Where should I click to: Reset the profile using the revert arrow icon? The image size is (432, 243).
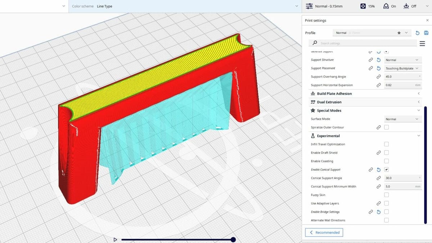coord(418,33)
